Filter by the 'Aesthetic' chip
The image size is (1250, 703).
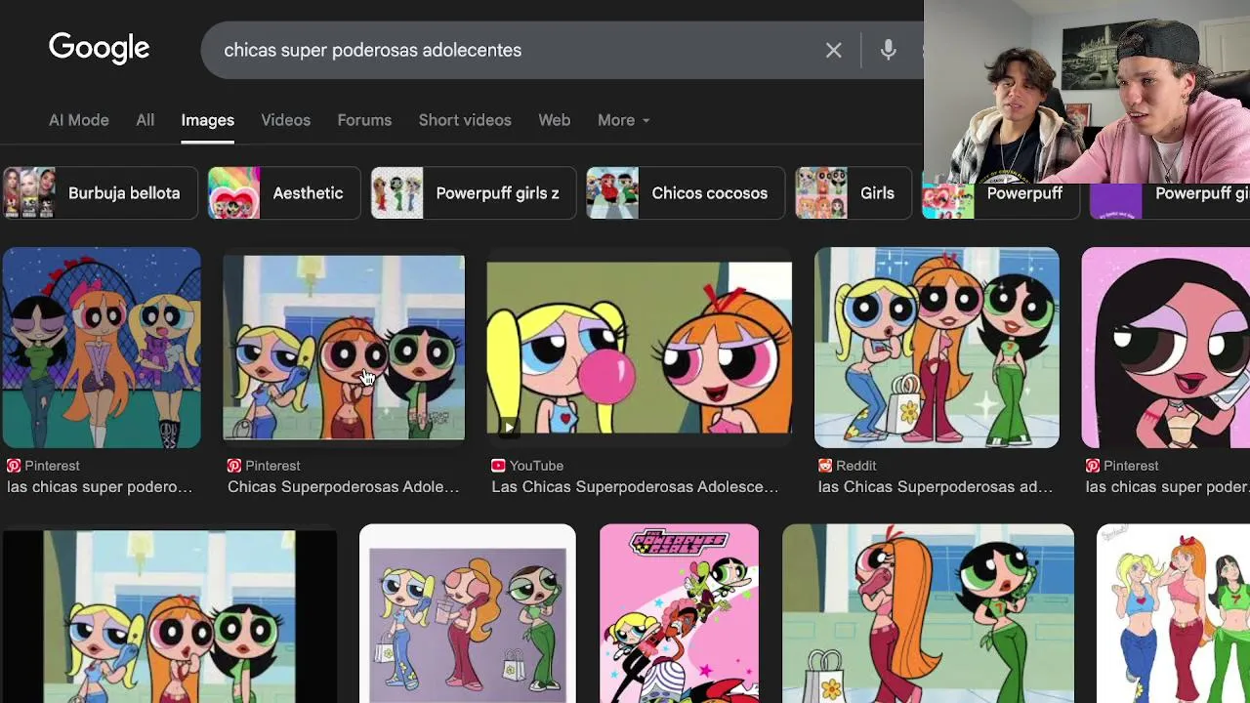284,193
